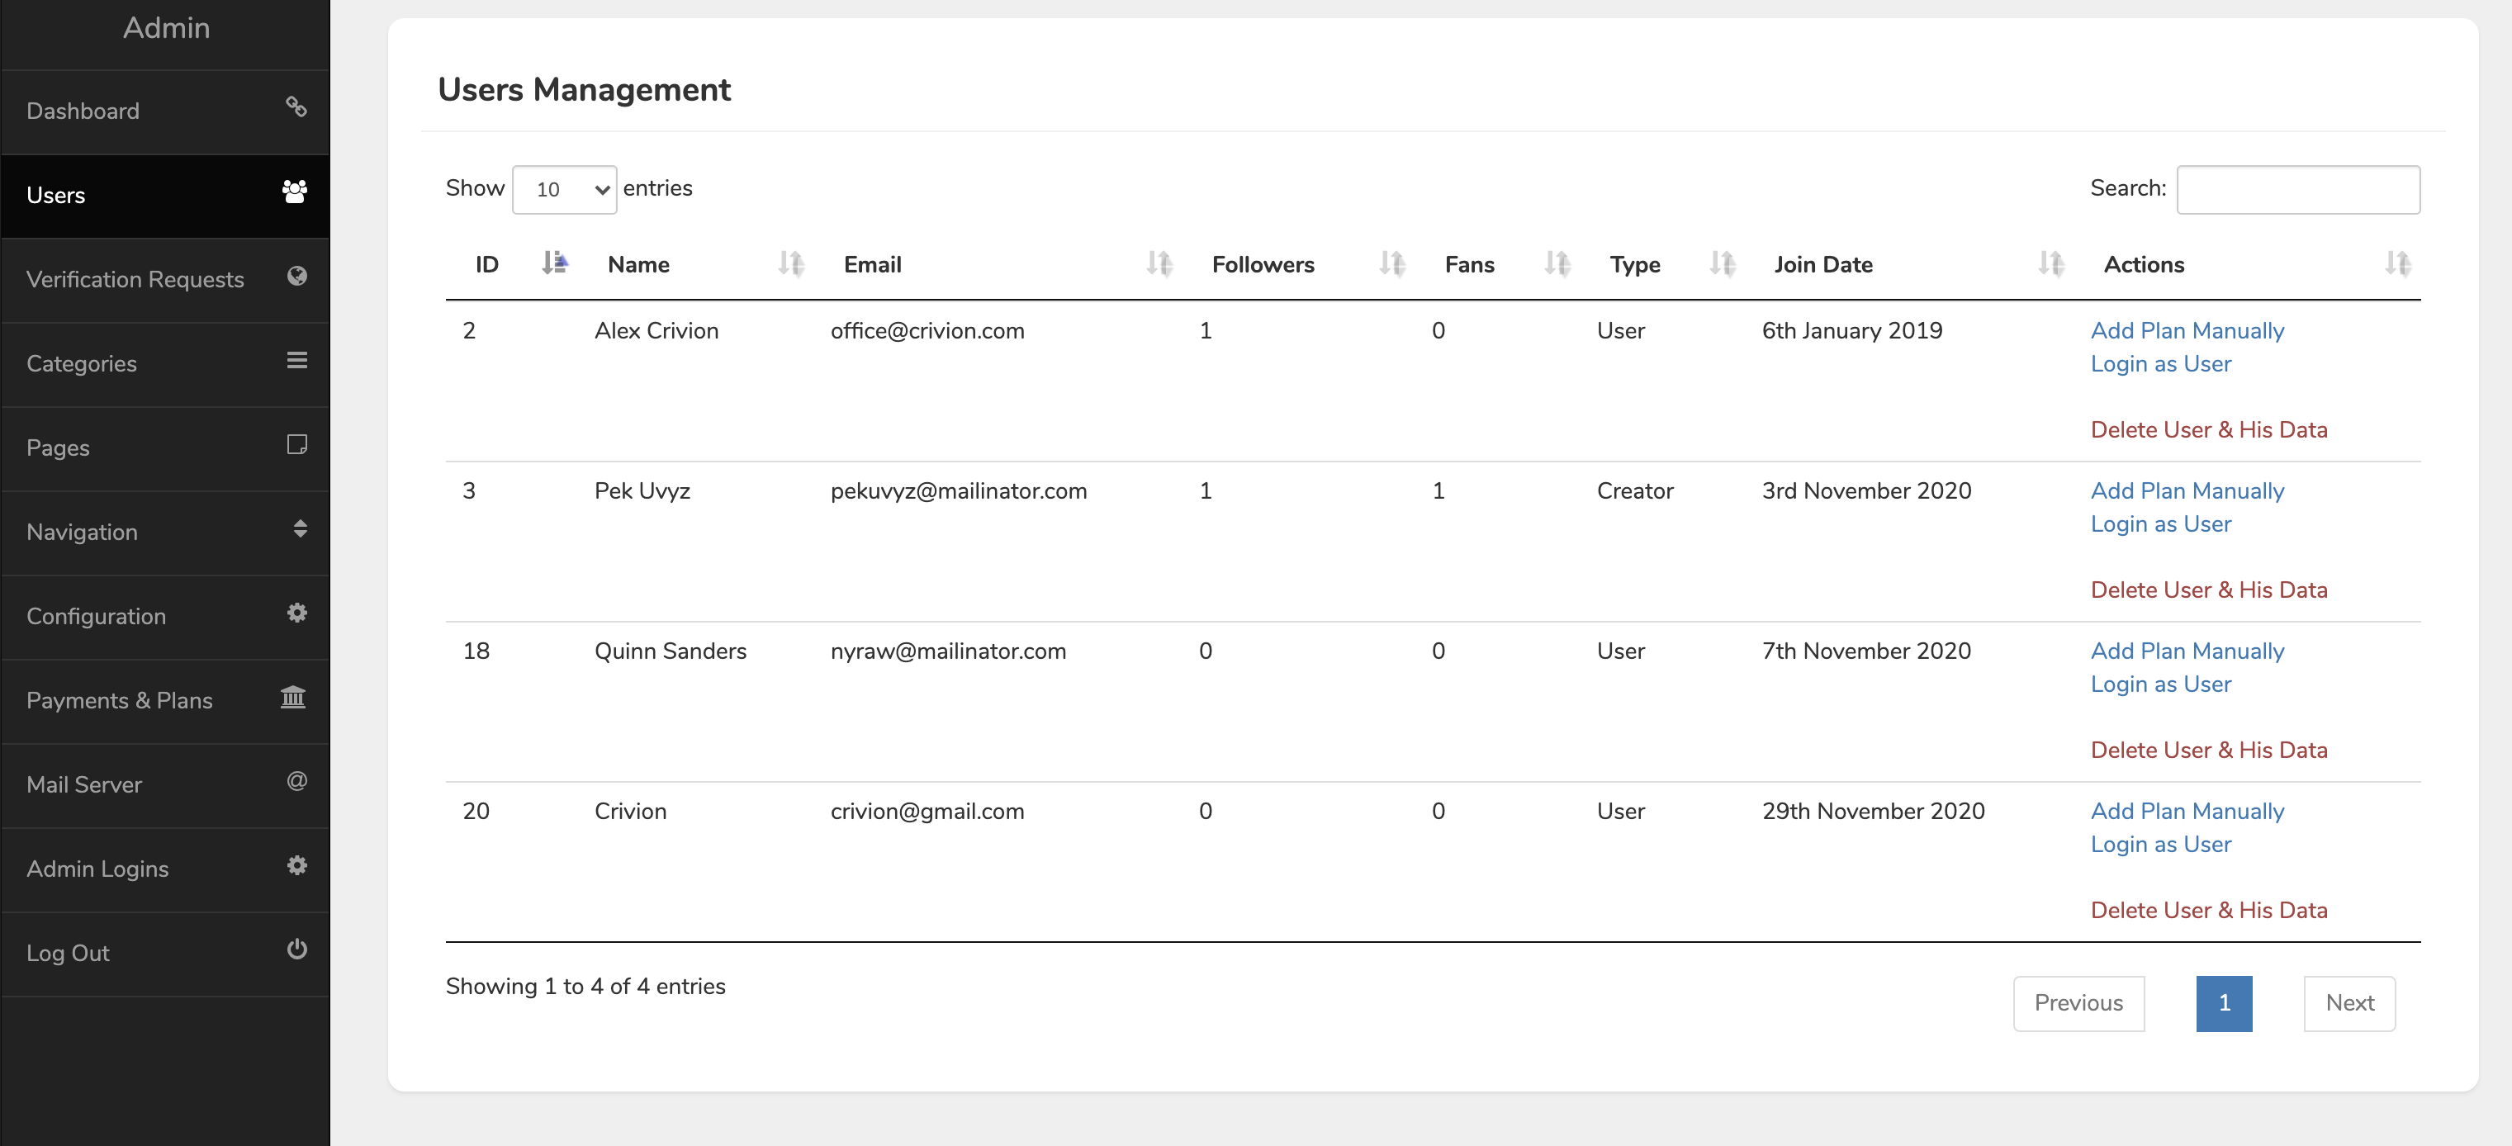Delete user Quinn Sanders and his data

click(2209, 750)
